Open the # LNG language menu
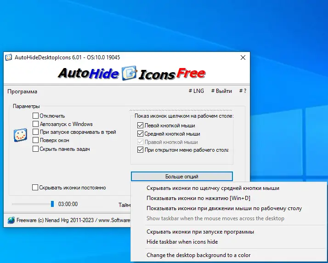 (x=196, y=91)
